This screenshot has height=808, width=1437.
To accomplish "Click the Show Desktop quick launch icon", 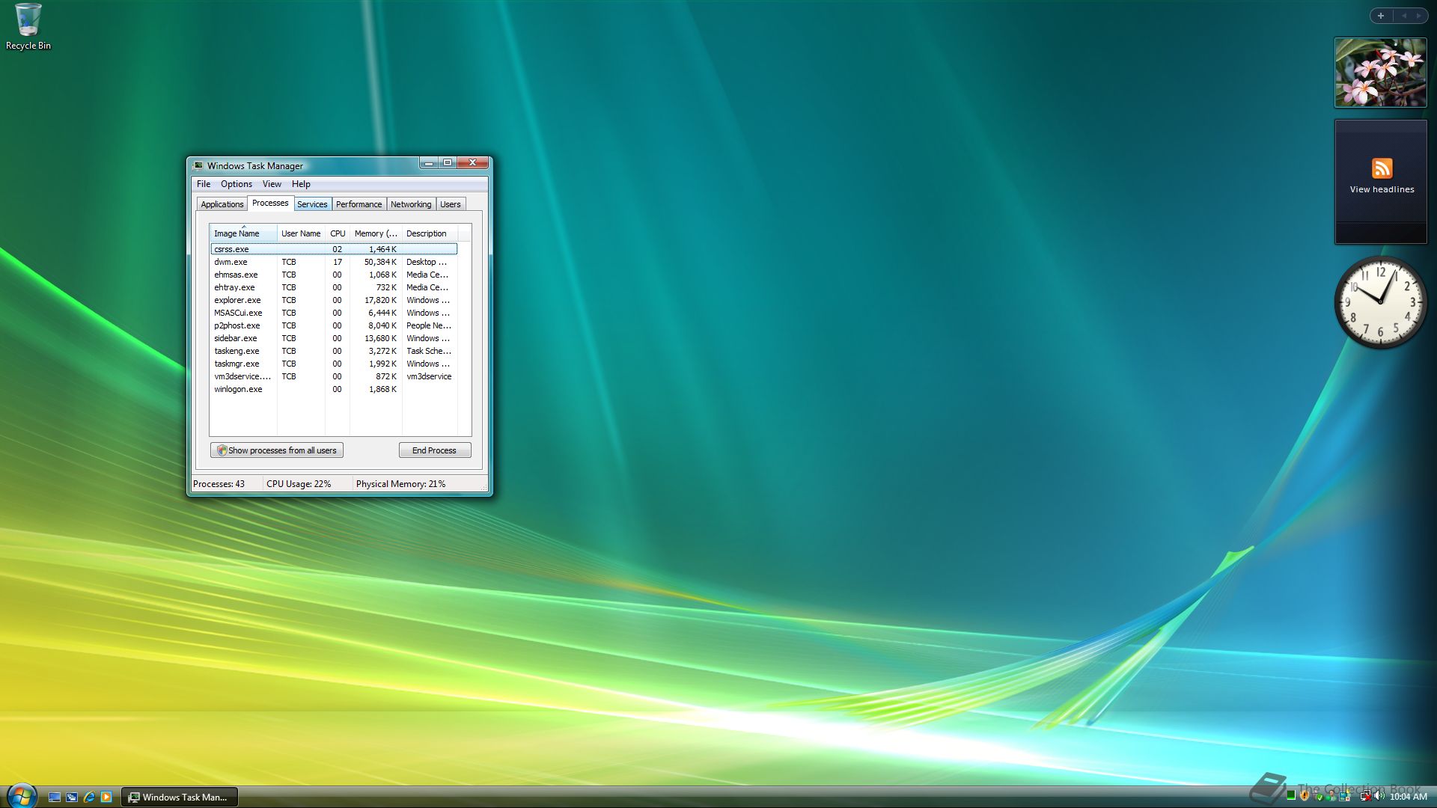I will pyautogui.click(x=55, y=797).
